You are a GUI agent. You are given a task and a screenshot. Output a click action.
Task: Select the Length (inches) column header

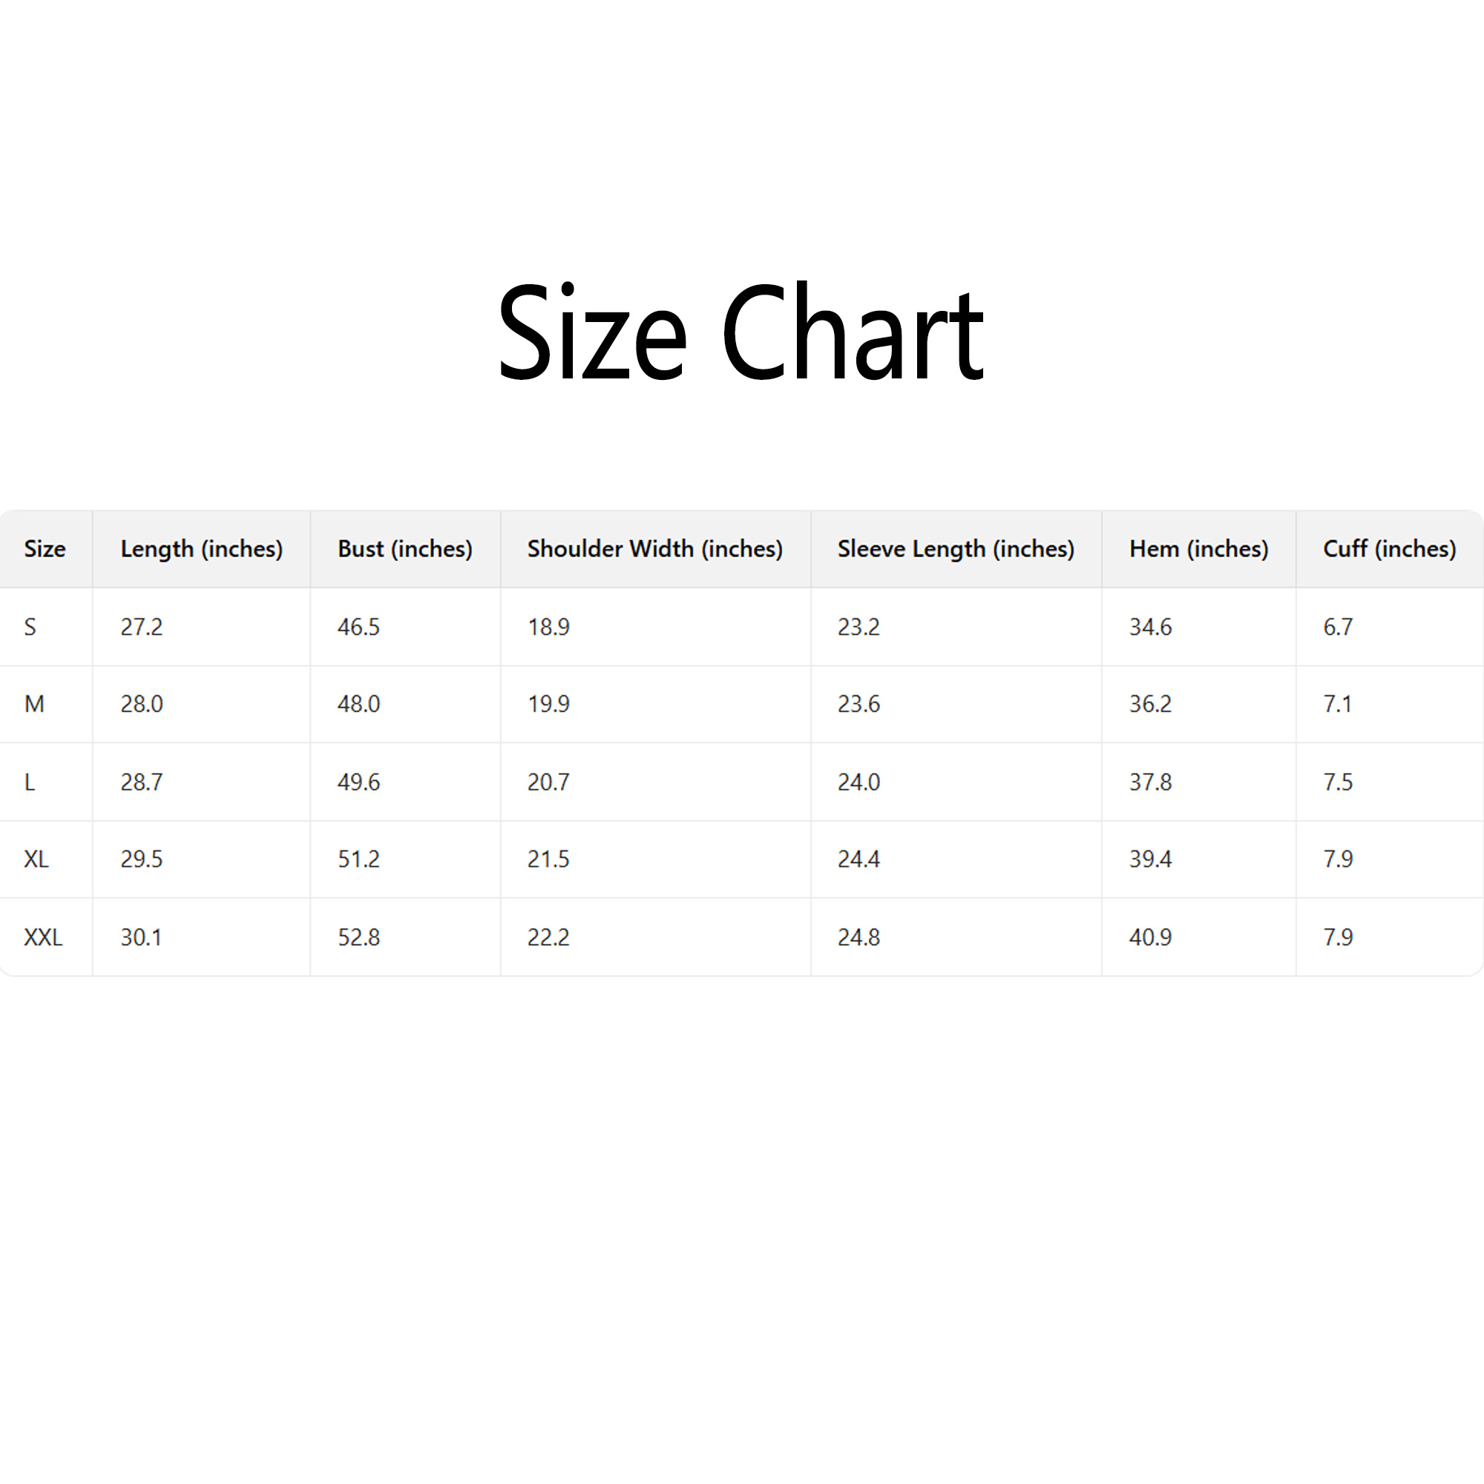coord(201,548)
